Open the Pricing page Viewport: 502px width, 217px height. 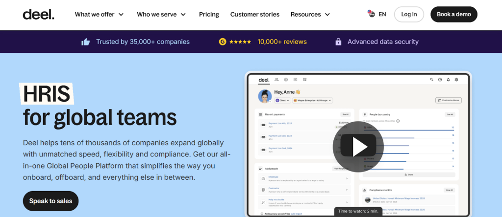tap(209, 14)
